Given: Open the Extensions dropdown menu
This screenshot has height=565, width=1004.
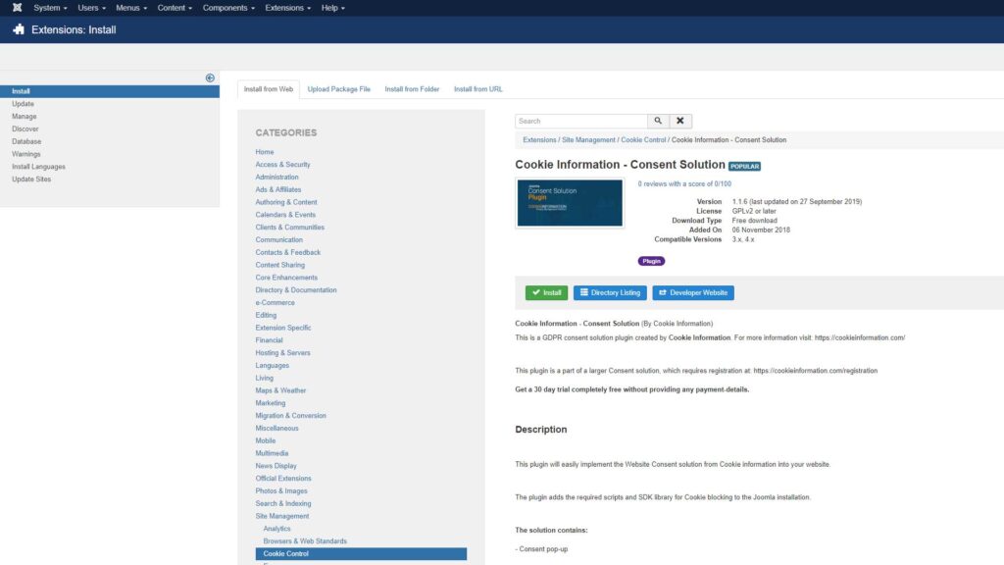Looking at the screenshot, I should (287, 8).
